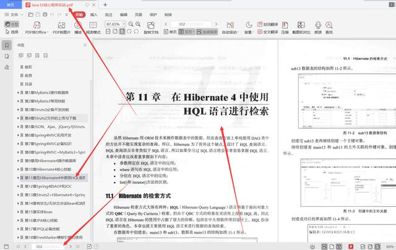
Task: Expand the 第9章 Hibernate4操作数据库 bookmark
Action: [x=18, y=161]
